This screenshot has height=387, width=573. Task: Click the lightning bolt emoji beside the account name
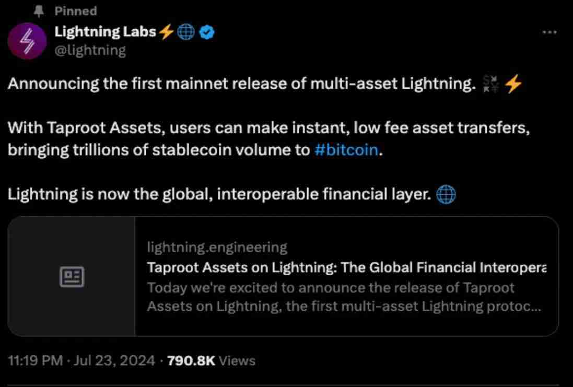coord(167,32)
